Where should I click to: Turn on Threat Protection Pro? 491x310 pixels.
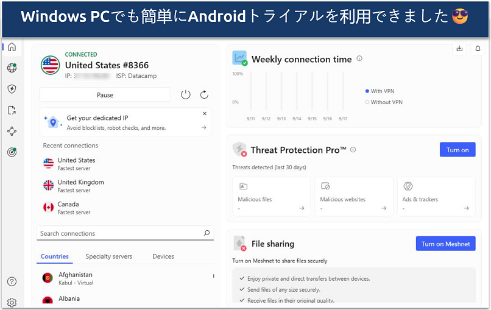[457, 150]
